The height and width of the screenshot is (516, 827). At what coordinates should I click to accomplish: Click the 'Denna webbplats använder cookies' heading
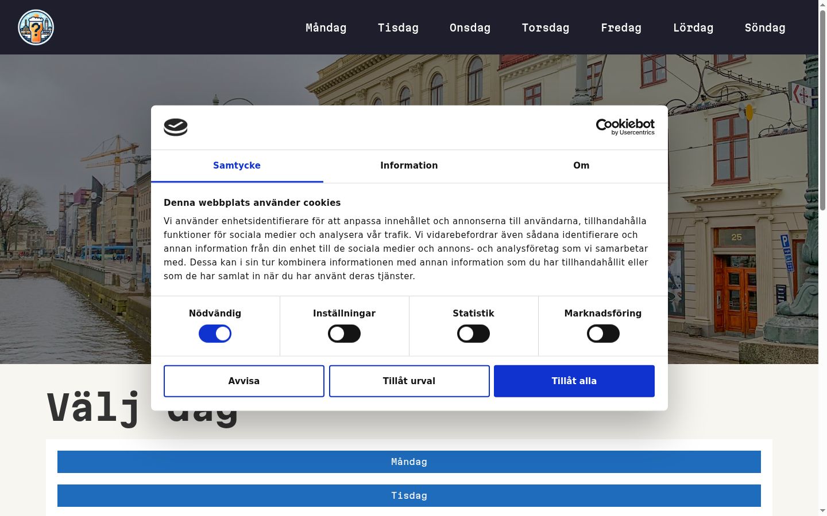(252, 203)
